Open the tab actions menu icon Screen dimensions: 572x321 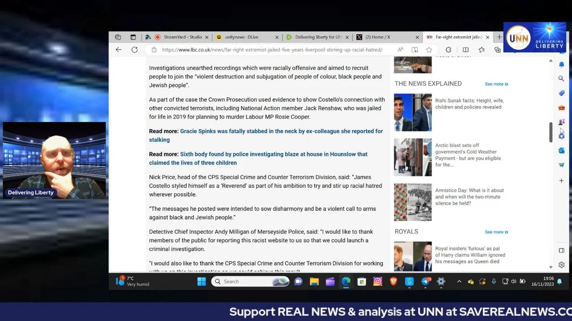tap(133, 37)
